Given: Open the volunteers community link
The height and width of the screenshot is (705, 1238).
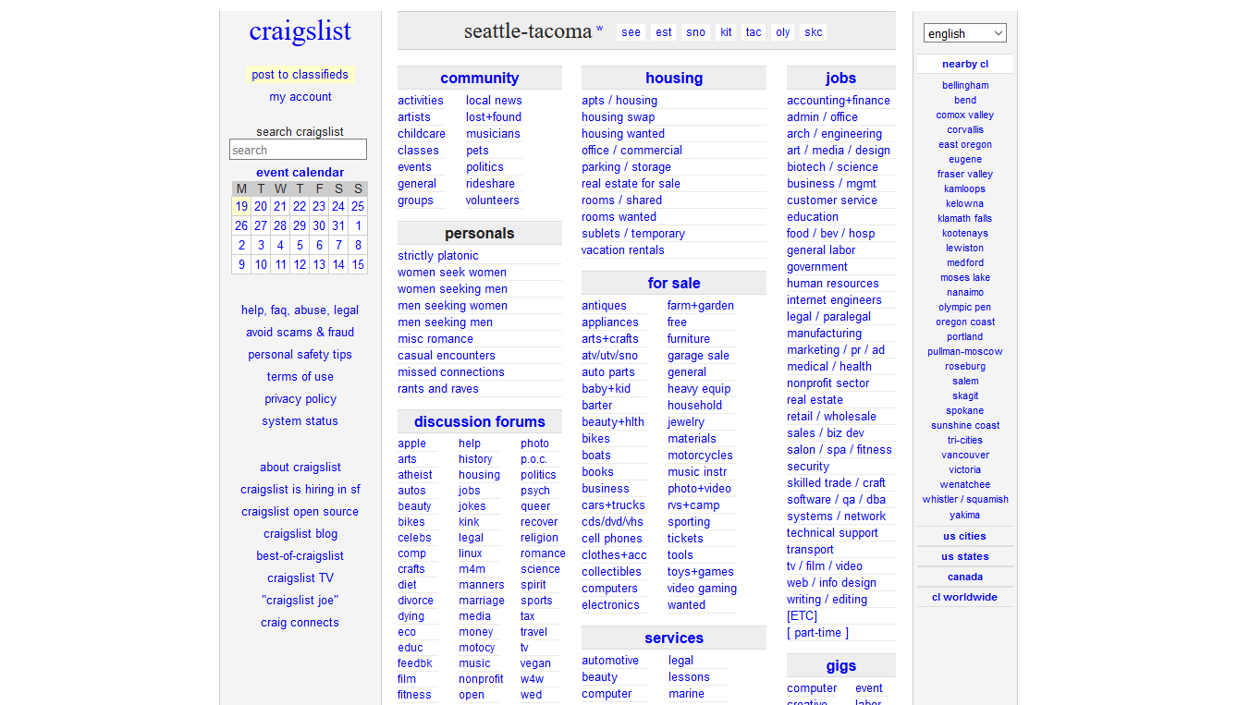Looking at the screenshot, I should click(x=493, y=201).
